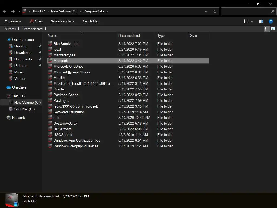Click the Packages folder icon

point(50,100)
